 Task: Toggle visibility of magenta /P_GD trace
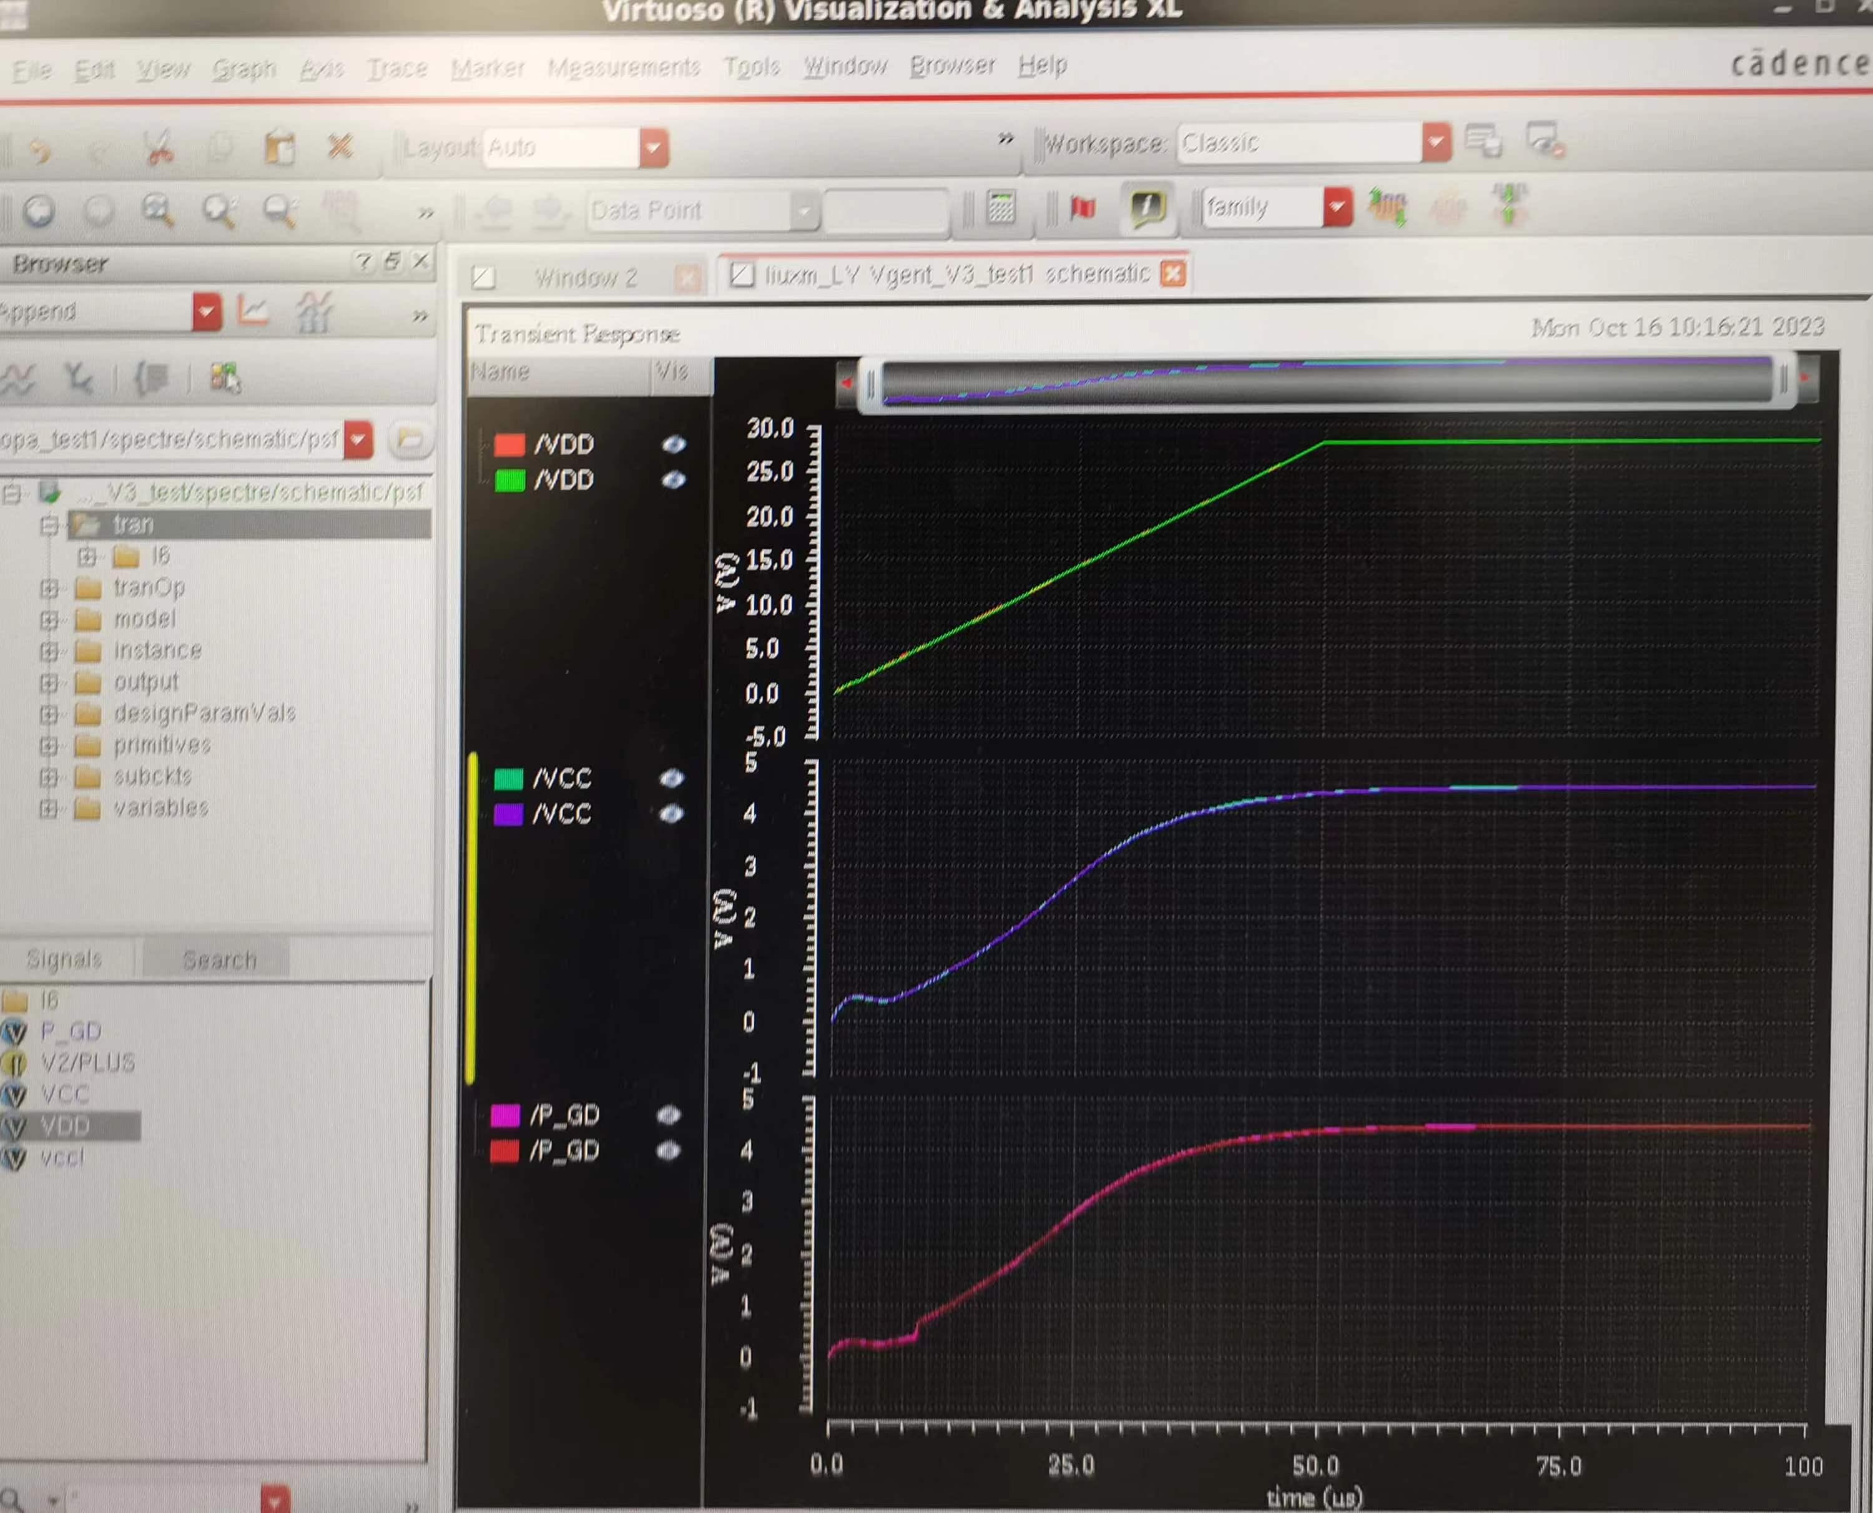667,1115
